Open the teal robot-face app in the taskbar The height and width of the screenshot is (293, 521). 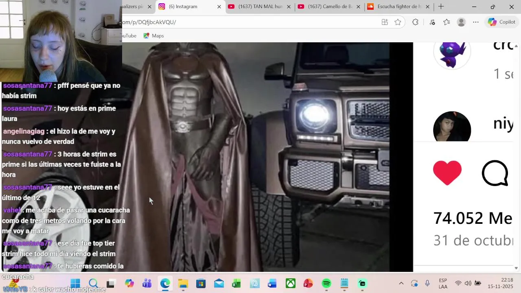(362, 283)
